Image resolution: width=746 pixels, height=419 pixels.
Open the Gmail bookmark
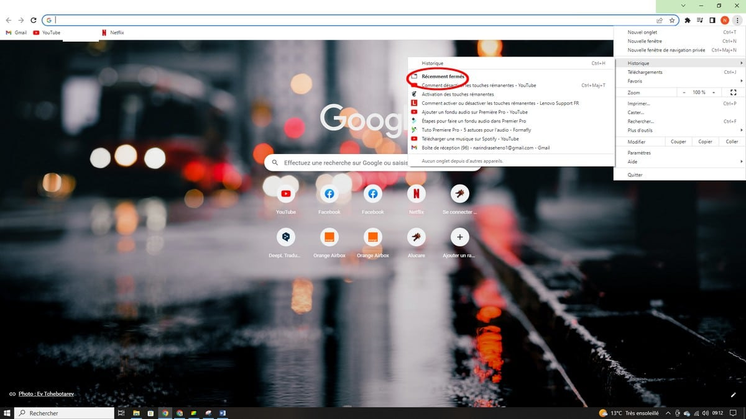pyautogui.click(x=16, y=32)
